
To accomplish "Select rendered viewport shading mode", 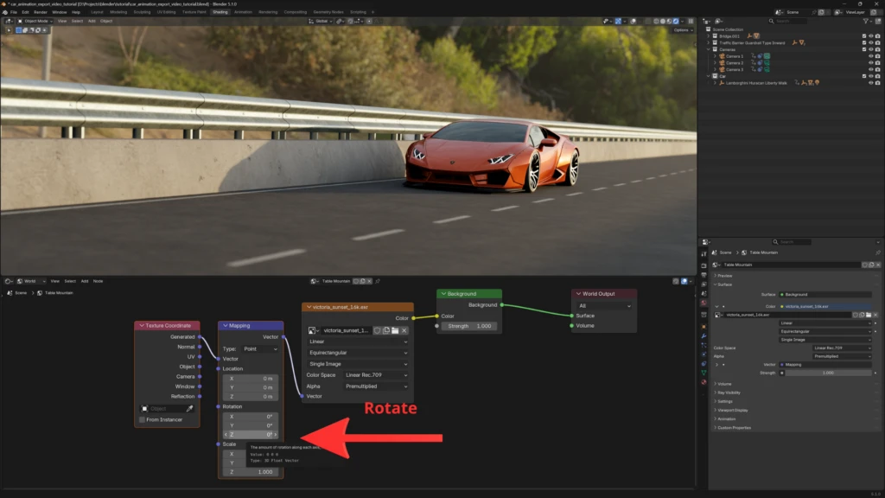I will (x=676, y=21).
